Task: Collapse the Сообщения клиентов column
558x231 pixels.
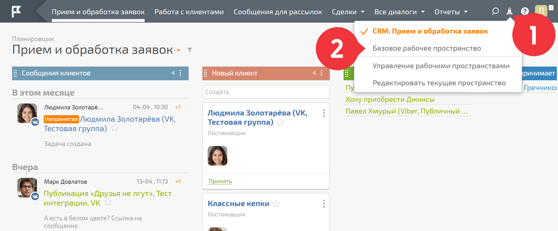Action: 173,73
